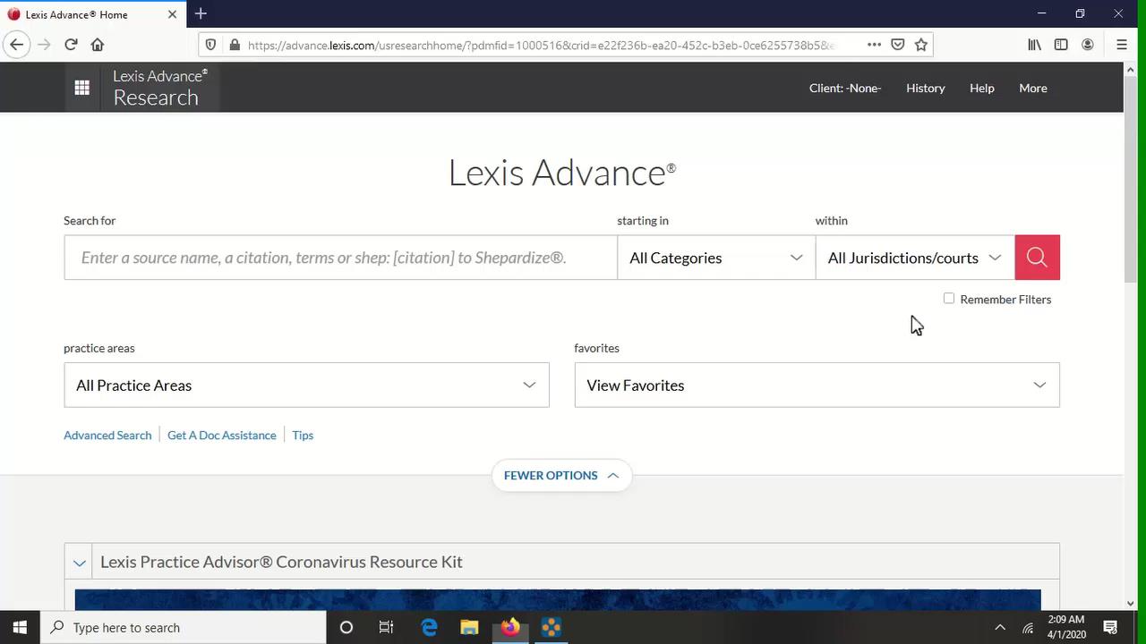Open Advanced Search
The width and height of the screenshot is (1146, 644).
pos(107,435)
